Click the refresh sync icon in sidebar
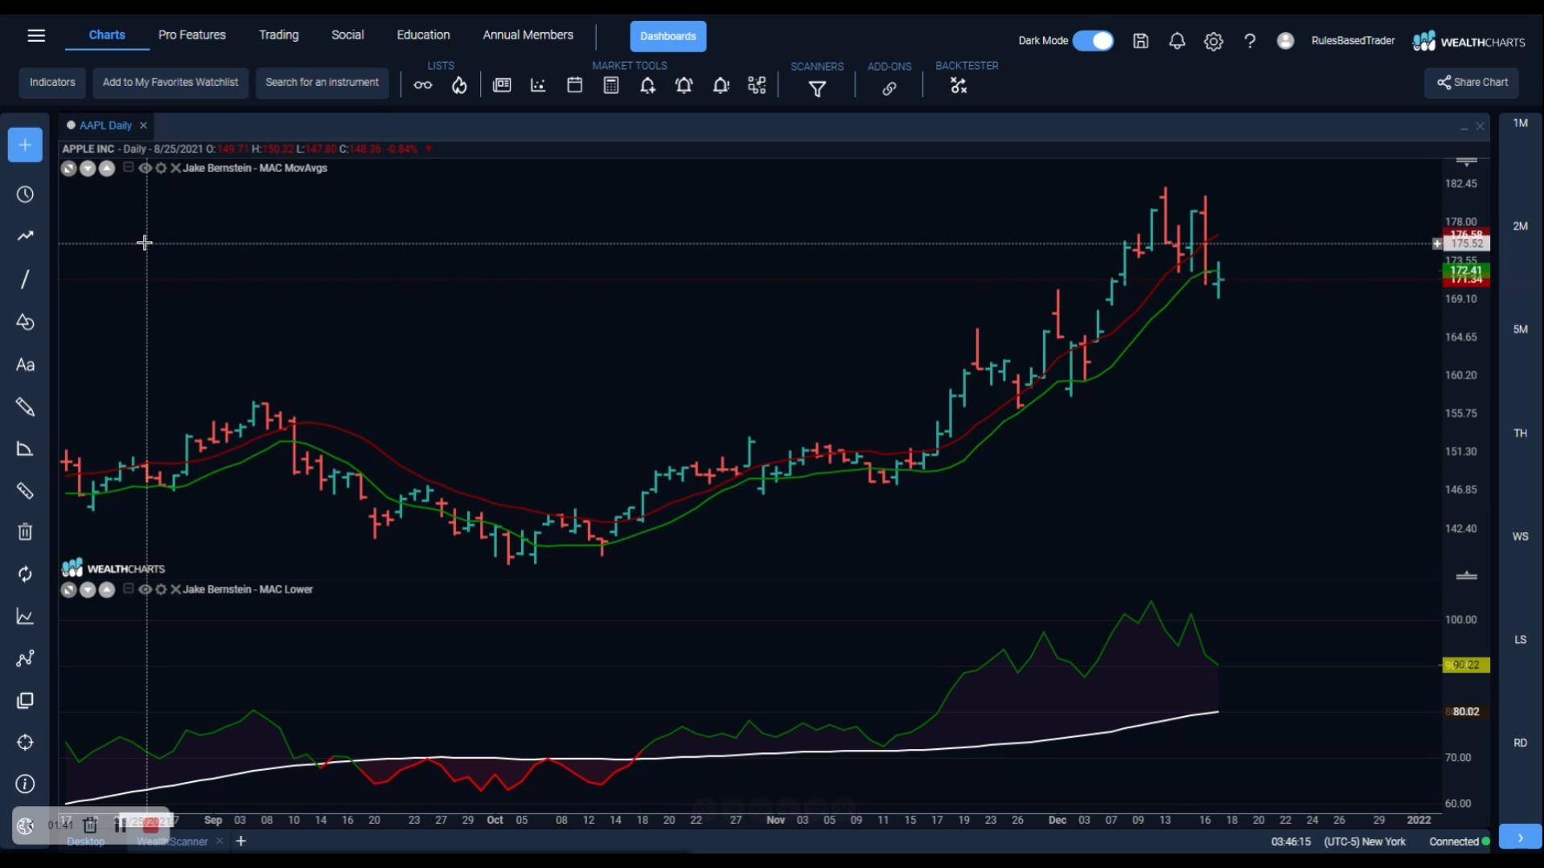The image size is (1544, 868). (x=25, y=574)
